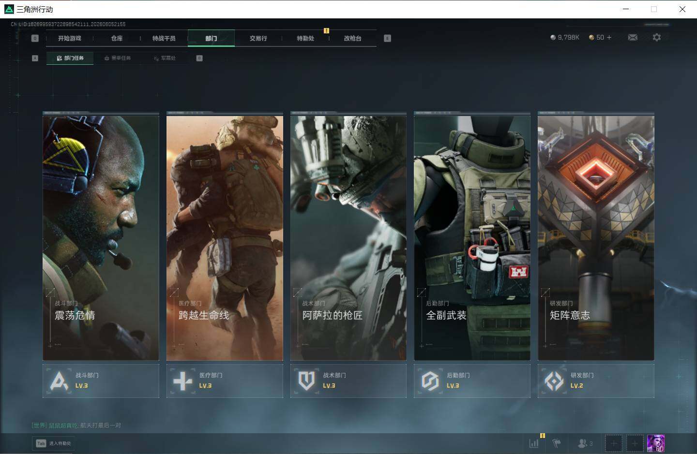Open the settings gear icon
The image size is (697, 454).
(656, 37)
